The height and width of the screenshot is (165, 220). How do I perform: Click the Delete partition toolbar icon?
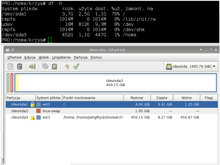[20, 67]
